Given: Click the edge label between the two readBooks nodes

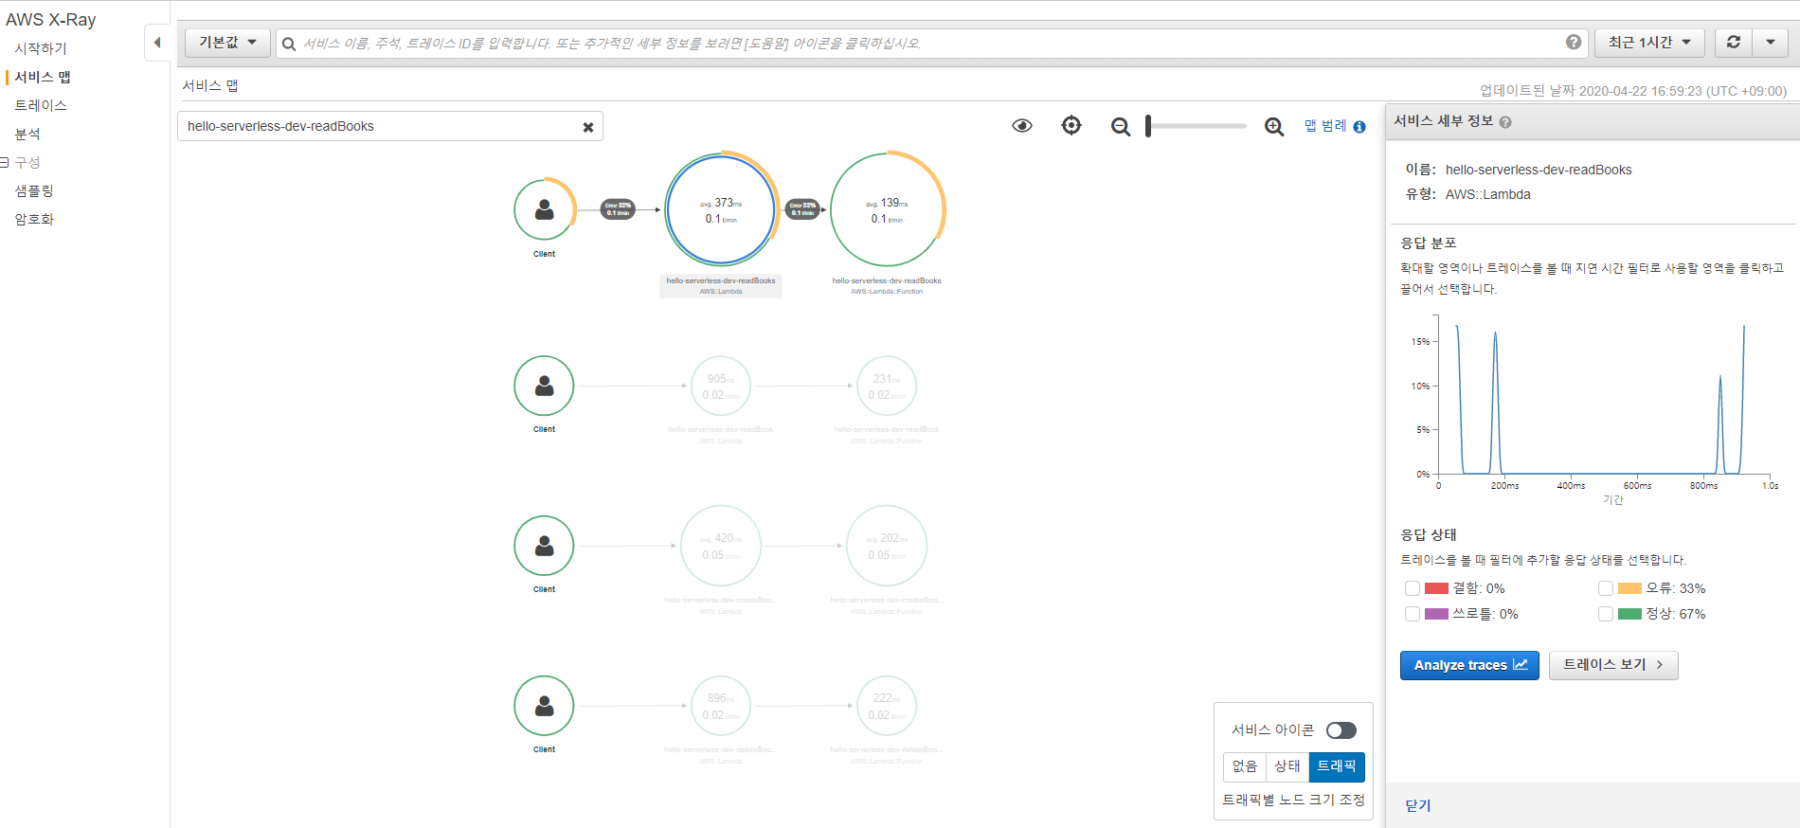Looking at the screenshot, I should [802, 209].
